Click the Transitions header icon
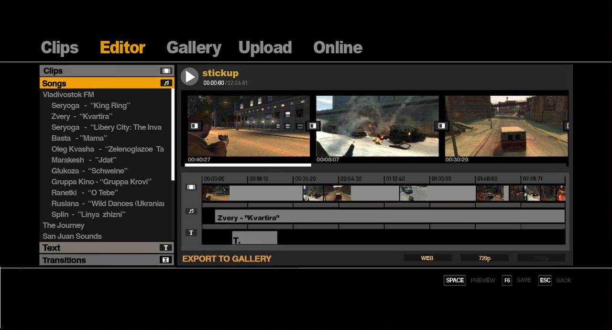Screen dimensions: 612x330 [165, 260]
